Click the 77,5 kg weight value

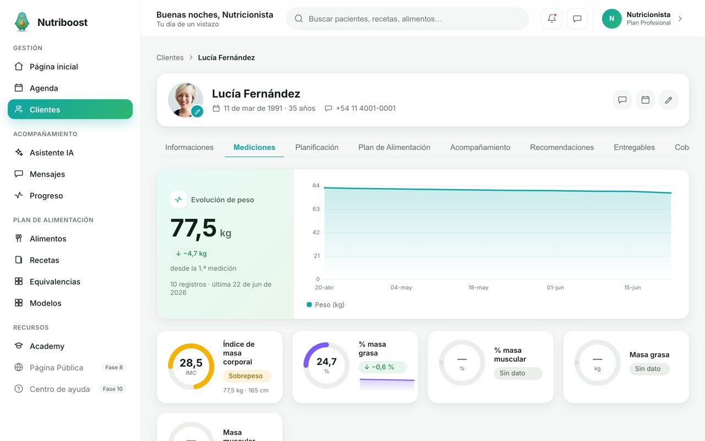(x=200, y=228)
